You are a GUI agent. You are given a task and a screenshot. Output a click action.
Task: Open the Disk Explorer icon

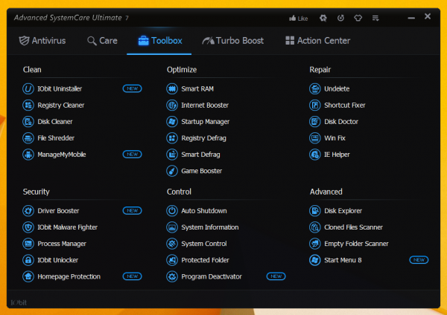point(315,211)
